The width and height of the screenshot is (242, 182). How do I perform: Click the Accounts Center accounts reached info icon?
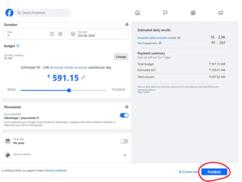(179, 38)
